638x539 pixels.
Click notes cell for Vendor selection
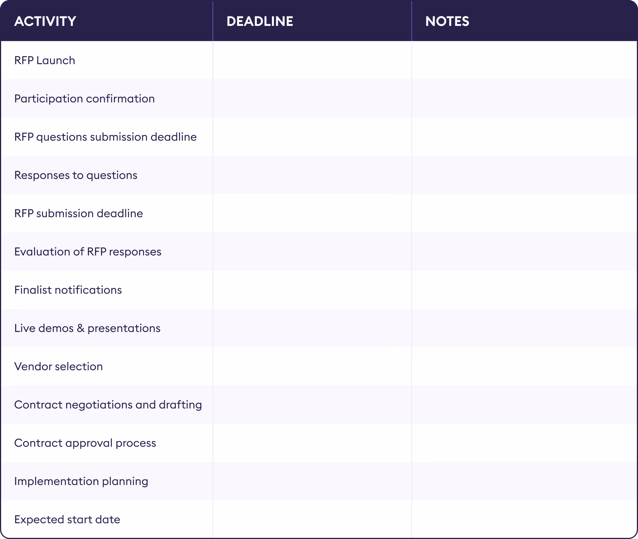pyautogui.click(x=525, y=366)
